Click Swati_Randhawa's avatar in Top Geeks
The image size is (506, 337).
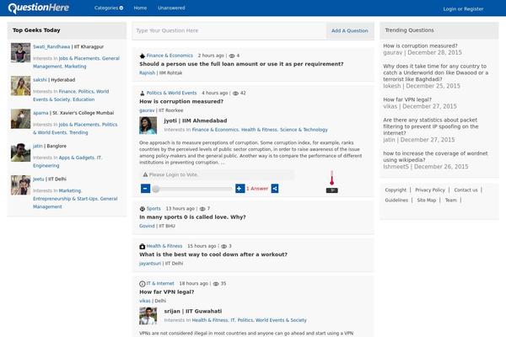pyautogui.click(x=20, y=52)
